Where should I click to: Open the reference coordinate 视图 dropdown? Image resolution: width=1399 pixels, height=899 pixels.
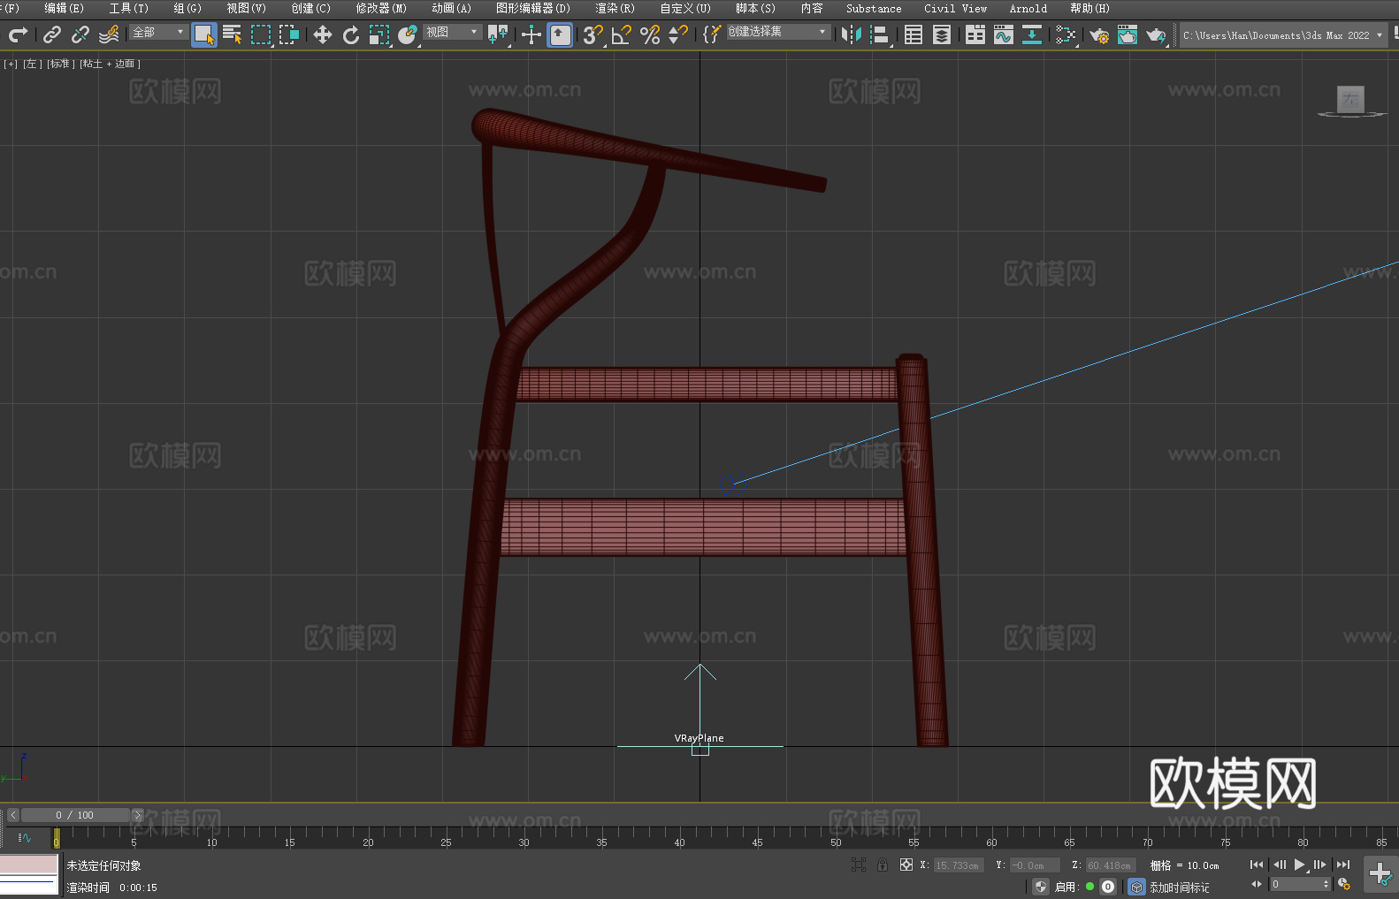coord(452,32)
